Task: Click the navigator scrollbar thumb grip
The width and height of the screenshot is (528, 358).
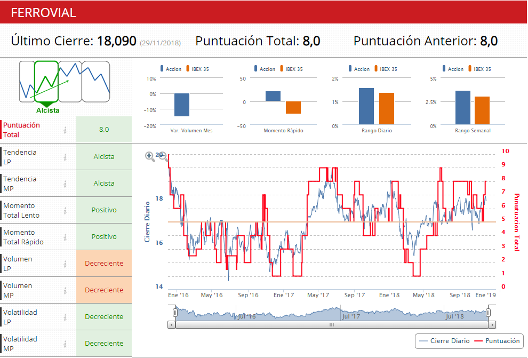Action: 332,325
